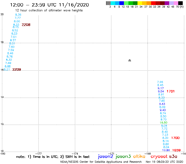Select the 8.76 wave height value

pyautogui.click(x=10, y=57)
